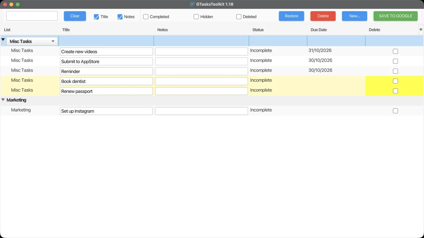The height and width of the screenshot is (238, 424).
Task: Check delete box for Renew passport
Action: click(x=395, y=91)
